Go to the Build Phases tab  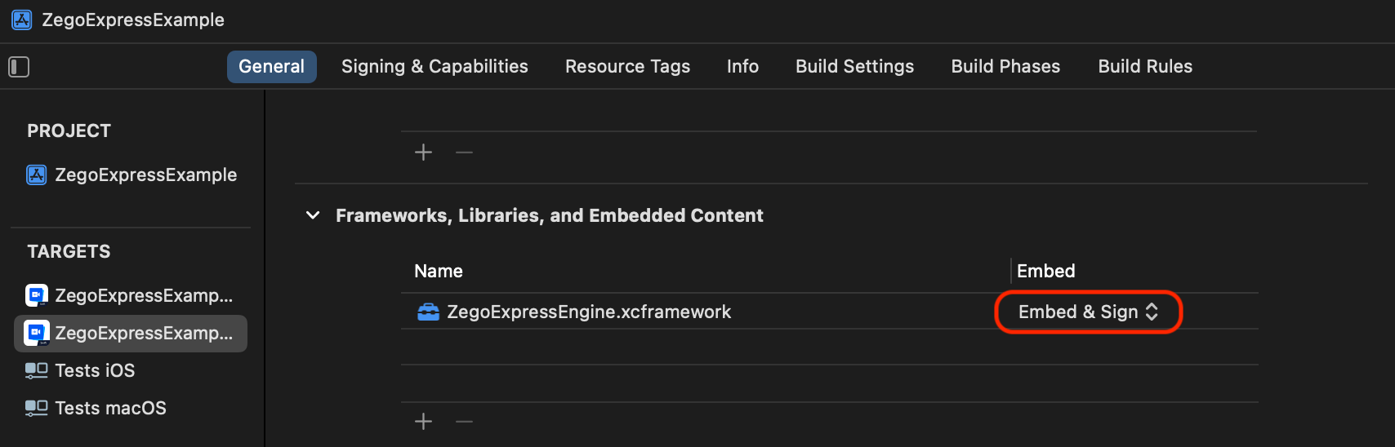click(1005, 67)
